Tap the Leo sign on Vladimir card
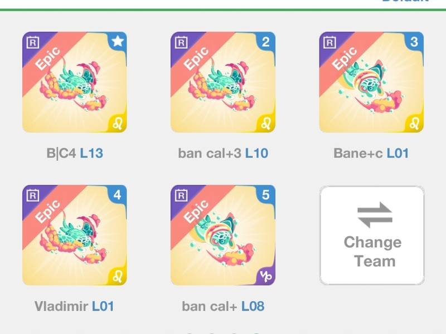 118,276
